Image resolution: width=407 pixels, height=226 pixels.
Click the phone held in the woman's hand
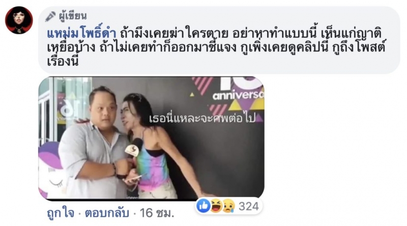tap(133, 179)
